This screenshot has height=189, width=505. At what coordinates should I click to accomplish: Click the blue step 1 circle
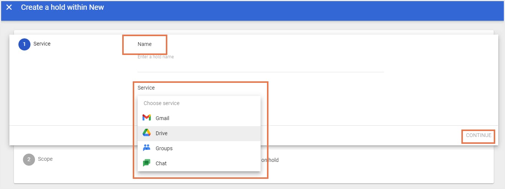pos(24,44)
